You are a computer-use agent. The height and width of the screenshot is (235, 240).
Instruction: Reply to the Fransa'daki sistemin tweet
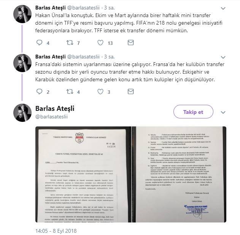coord(39,91)
